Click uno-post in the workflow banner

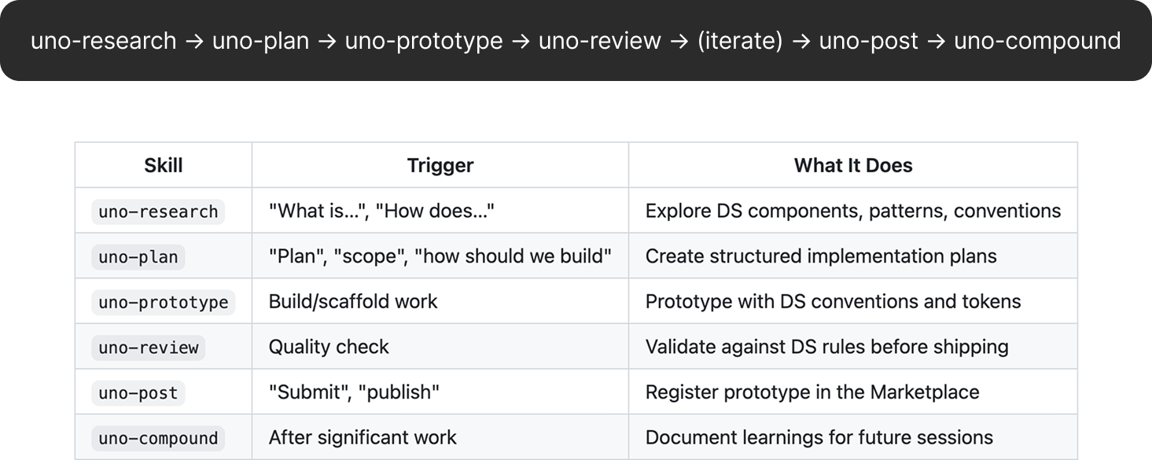point(869,41)
